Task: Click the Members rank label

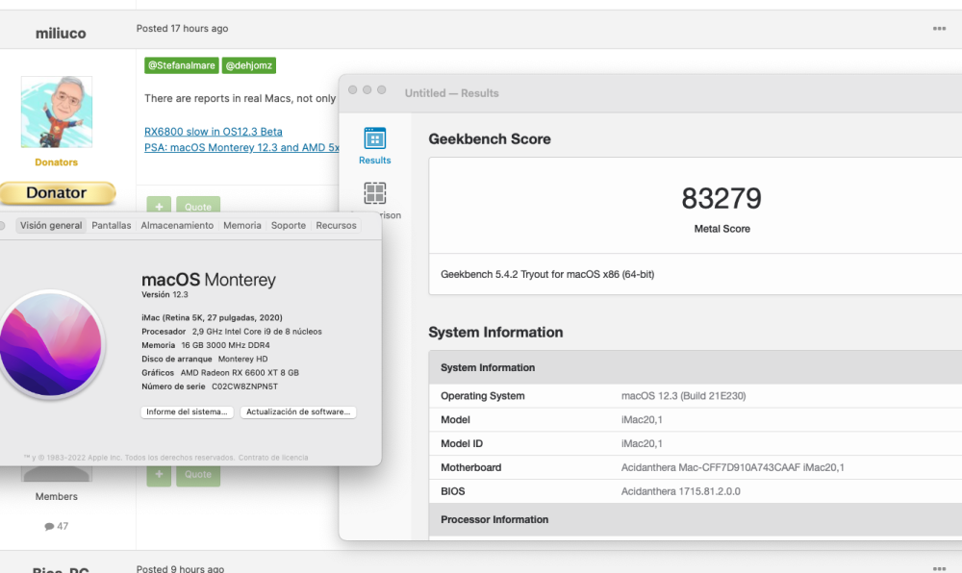Action: (x=57, y=496)
